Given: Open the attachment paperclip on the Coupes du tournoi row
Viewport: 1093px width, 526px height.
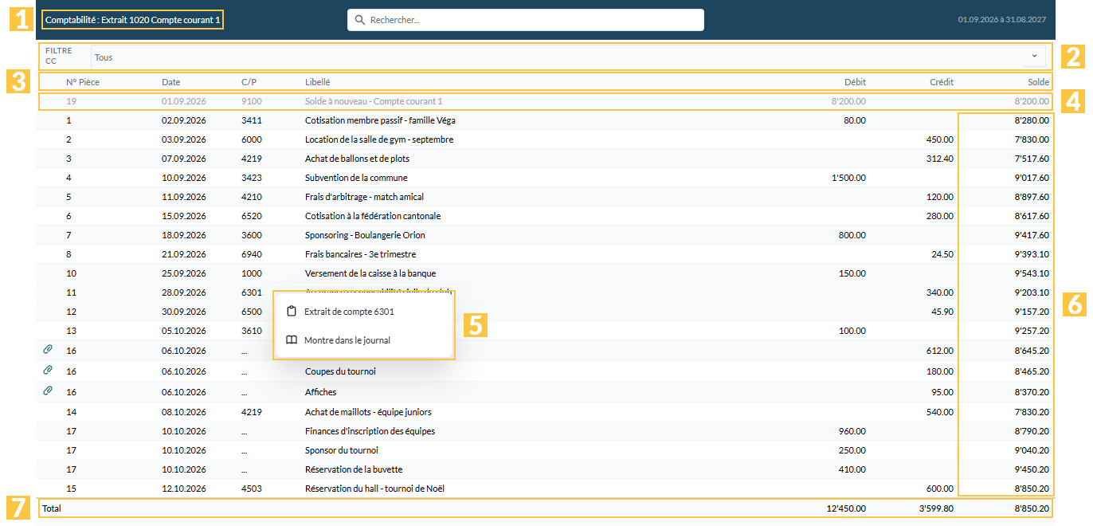Looking at the screenshot, I should click(x=48, y=371).
